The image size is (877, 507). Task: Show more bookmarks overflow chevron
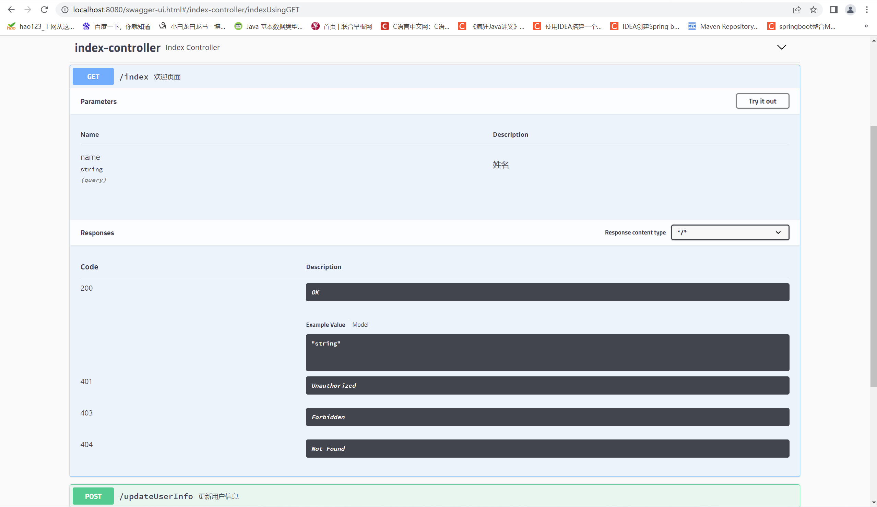866,26
